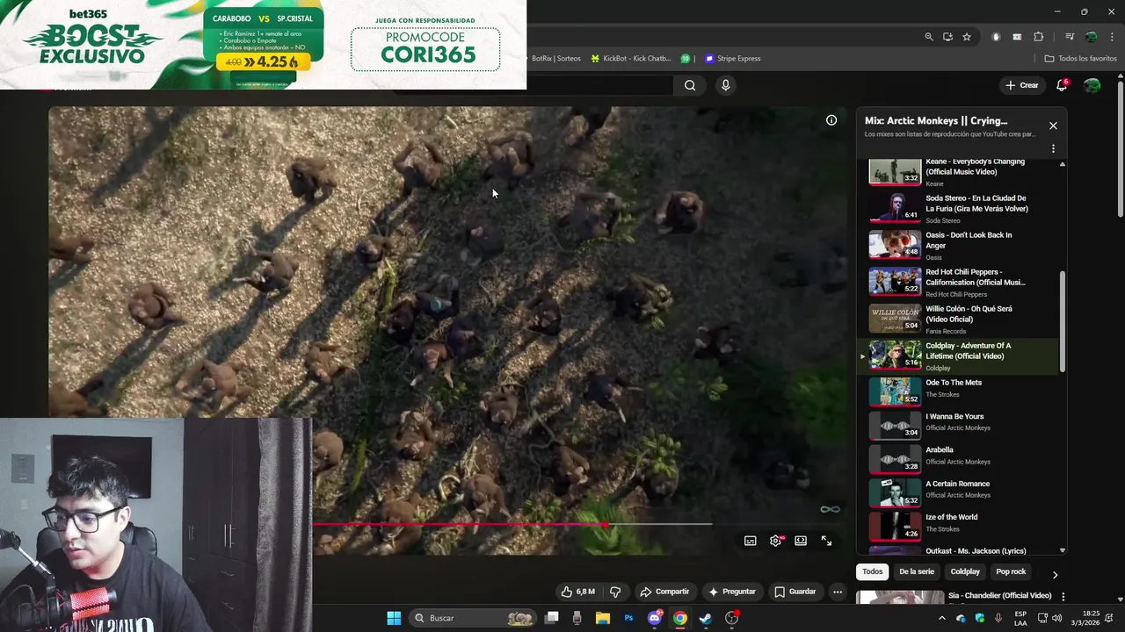
Task: Open the YouTube account avatar menu
Action: tap(1092, 85)
